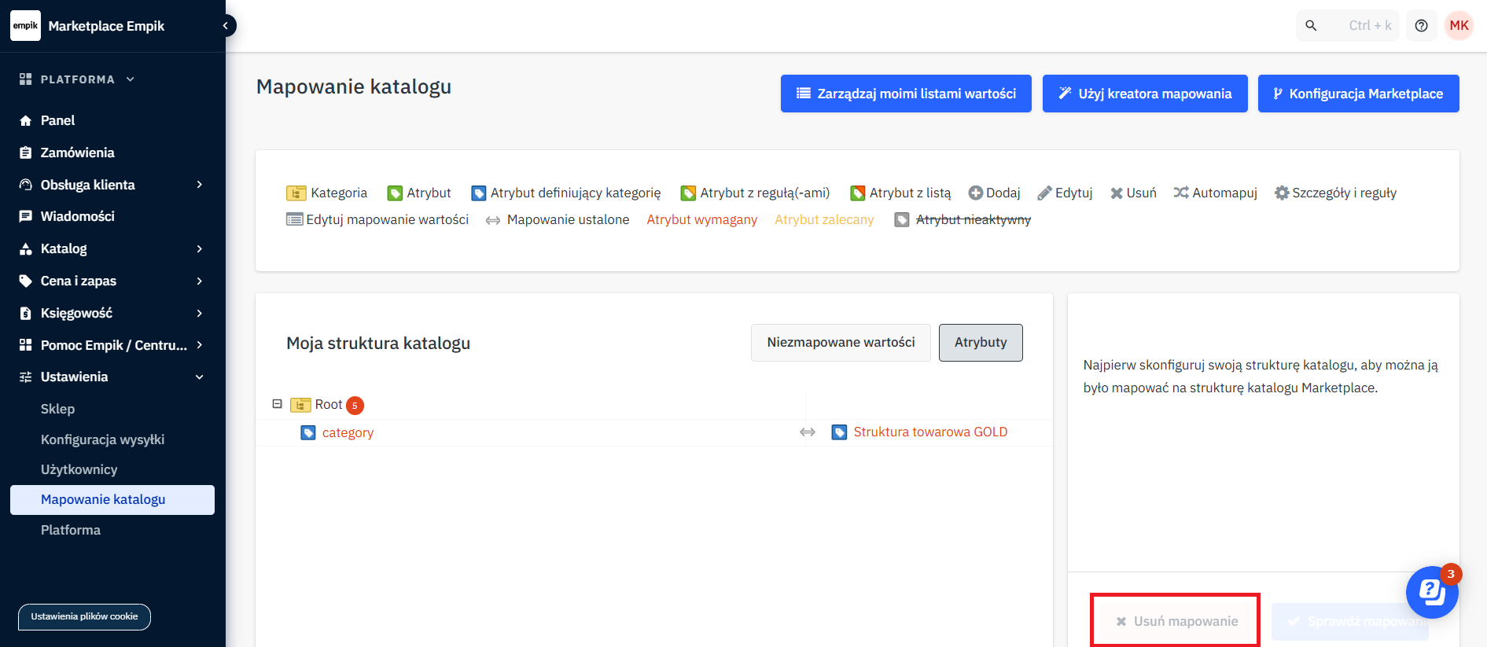Go to Zamówienia in the sidebar
The height and width of the screenshot is (647, 1487).
pyautogui.click(x=77, y=153)
